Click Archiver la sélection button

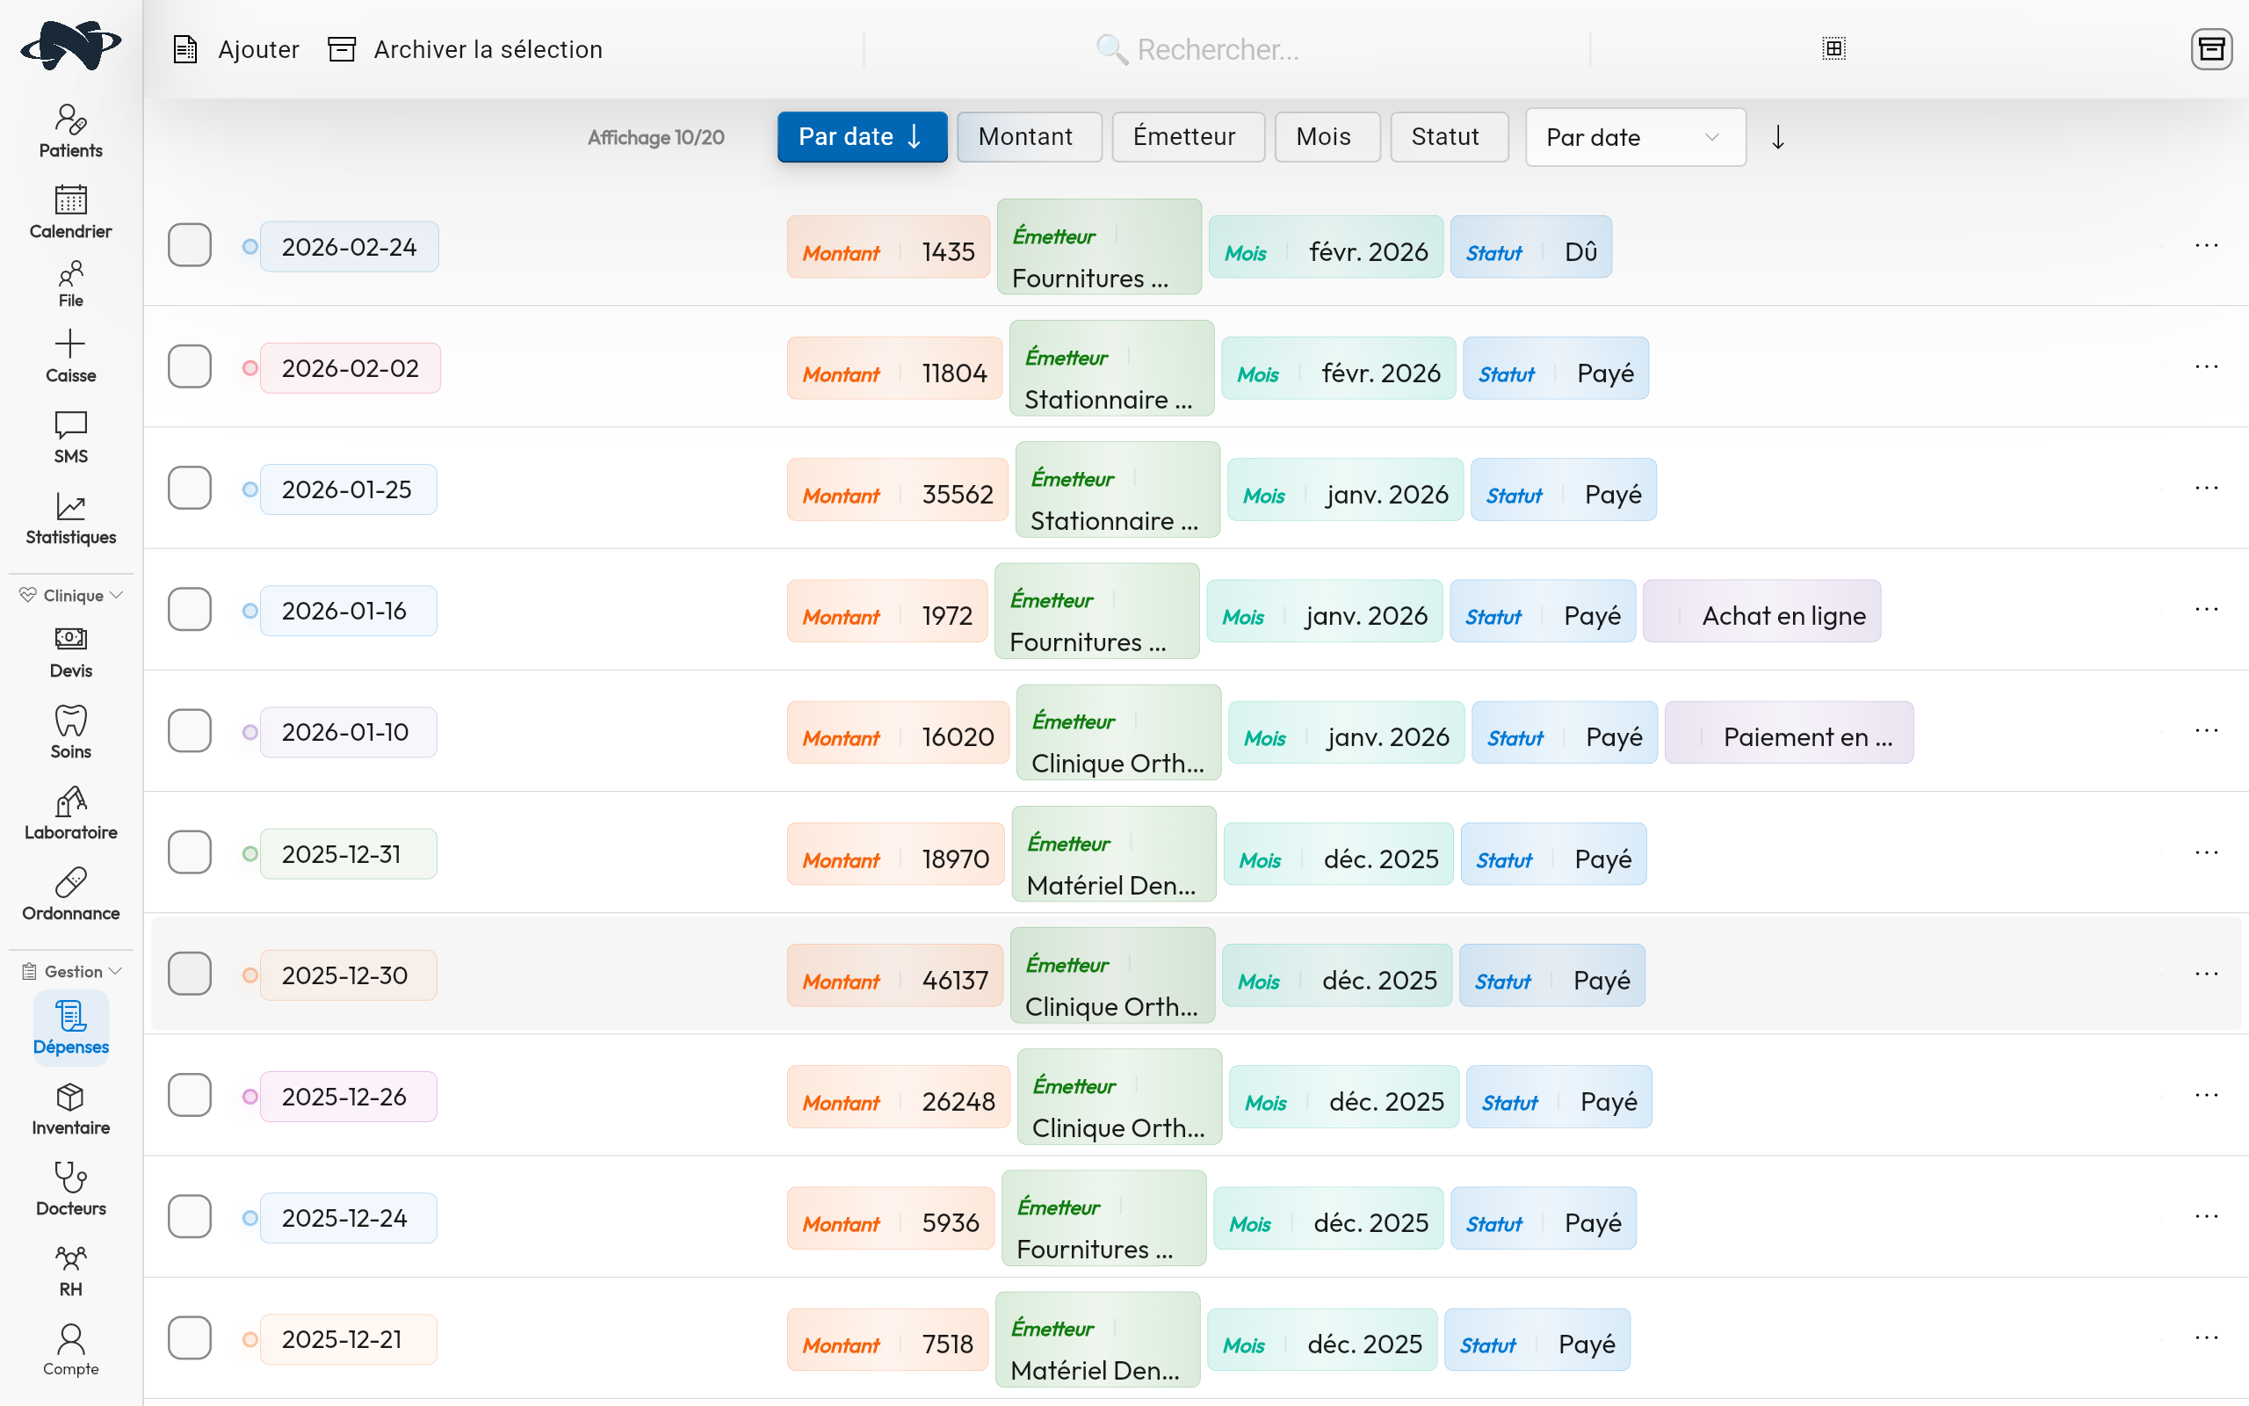[466, 49]
